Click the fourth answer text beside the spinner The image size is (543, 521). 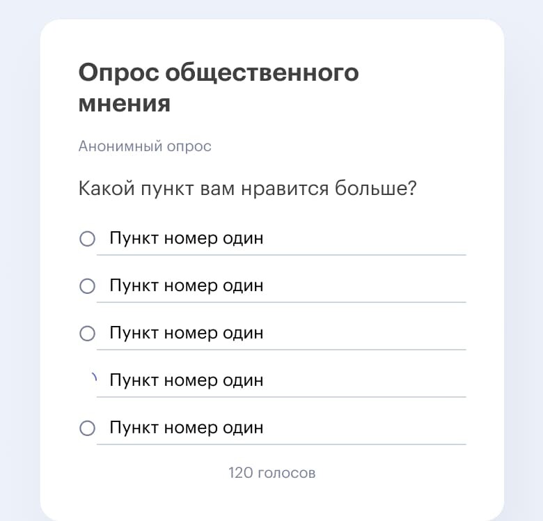point(187,380)
